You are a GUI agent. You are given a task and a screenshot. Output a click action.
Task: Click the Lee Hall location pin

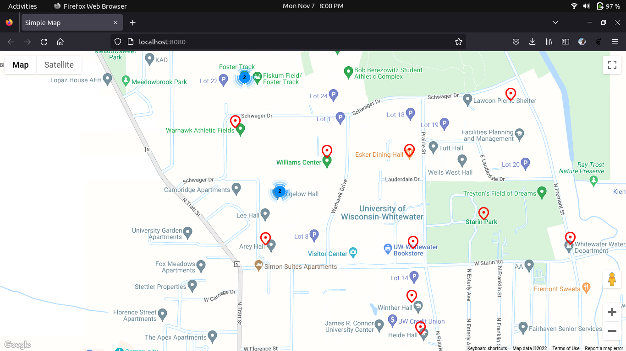tap(265, 214)
